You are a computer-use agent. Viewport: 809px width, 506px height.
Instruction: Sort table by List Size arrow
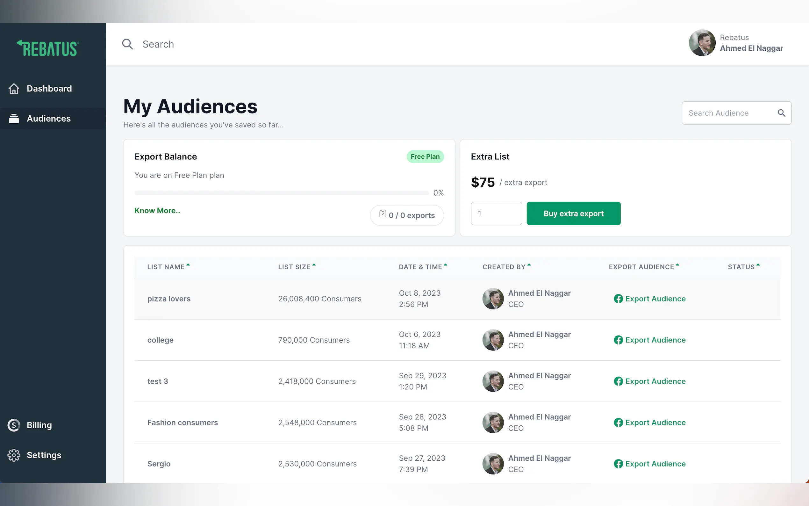[x=314, y=265]
